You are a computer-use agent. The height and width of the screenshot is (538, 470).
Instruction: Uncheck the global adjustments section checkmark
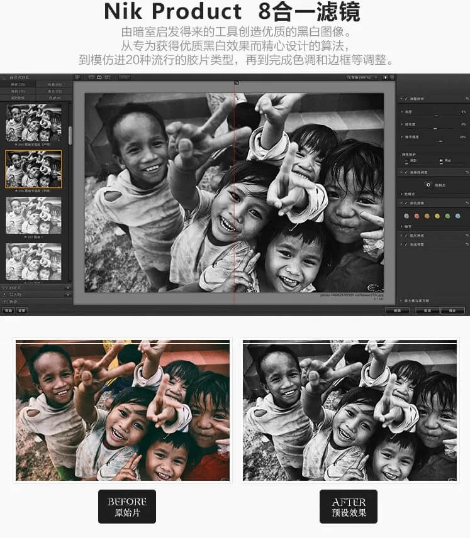[406, 99]
